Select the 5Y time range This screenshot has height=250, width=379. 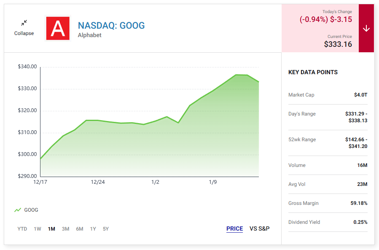coord(106,229)
